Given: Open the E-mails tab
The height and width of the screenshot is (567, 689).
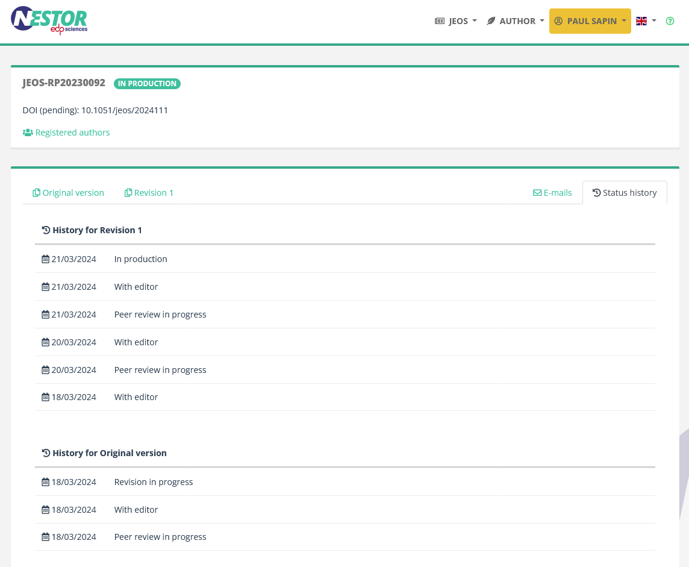Looking at the screenshot, I should [552, 193].
